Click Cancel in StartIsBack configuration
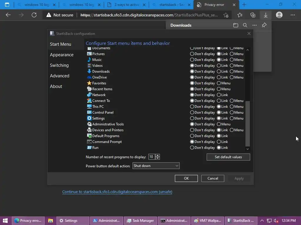The image size is (301, 225). [x=213, y=178]
